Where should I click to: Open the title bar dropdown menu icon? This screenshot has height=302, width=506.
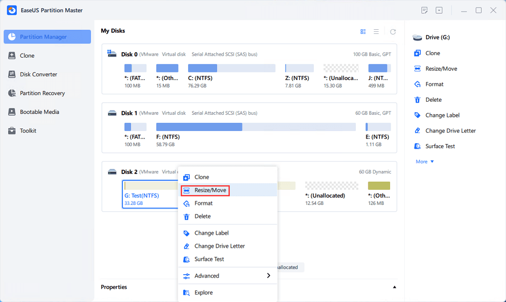[x=439, y=10]
